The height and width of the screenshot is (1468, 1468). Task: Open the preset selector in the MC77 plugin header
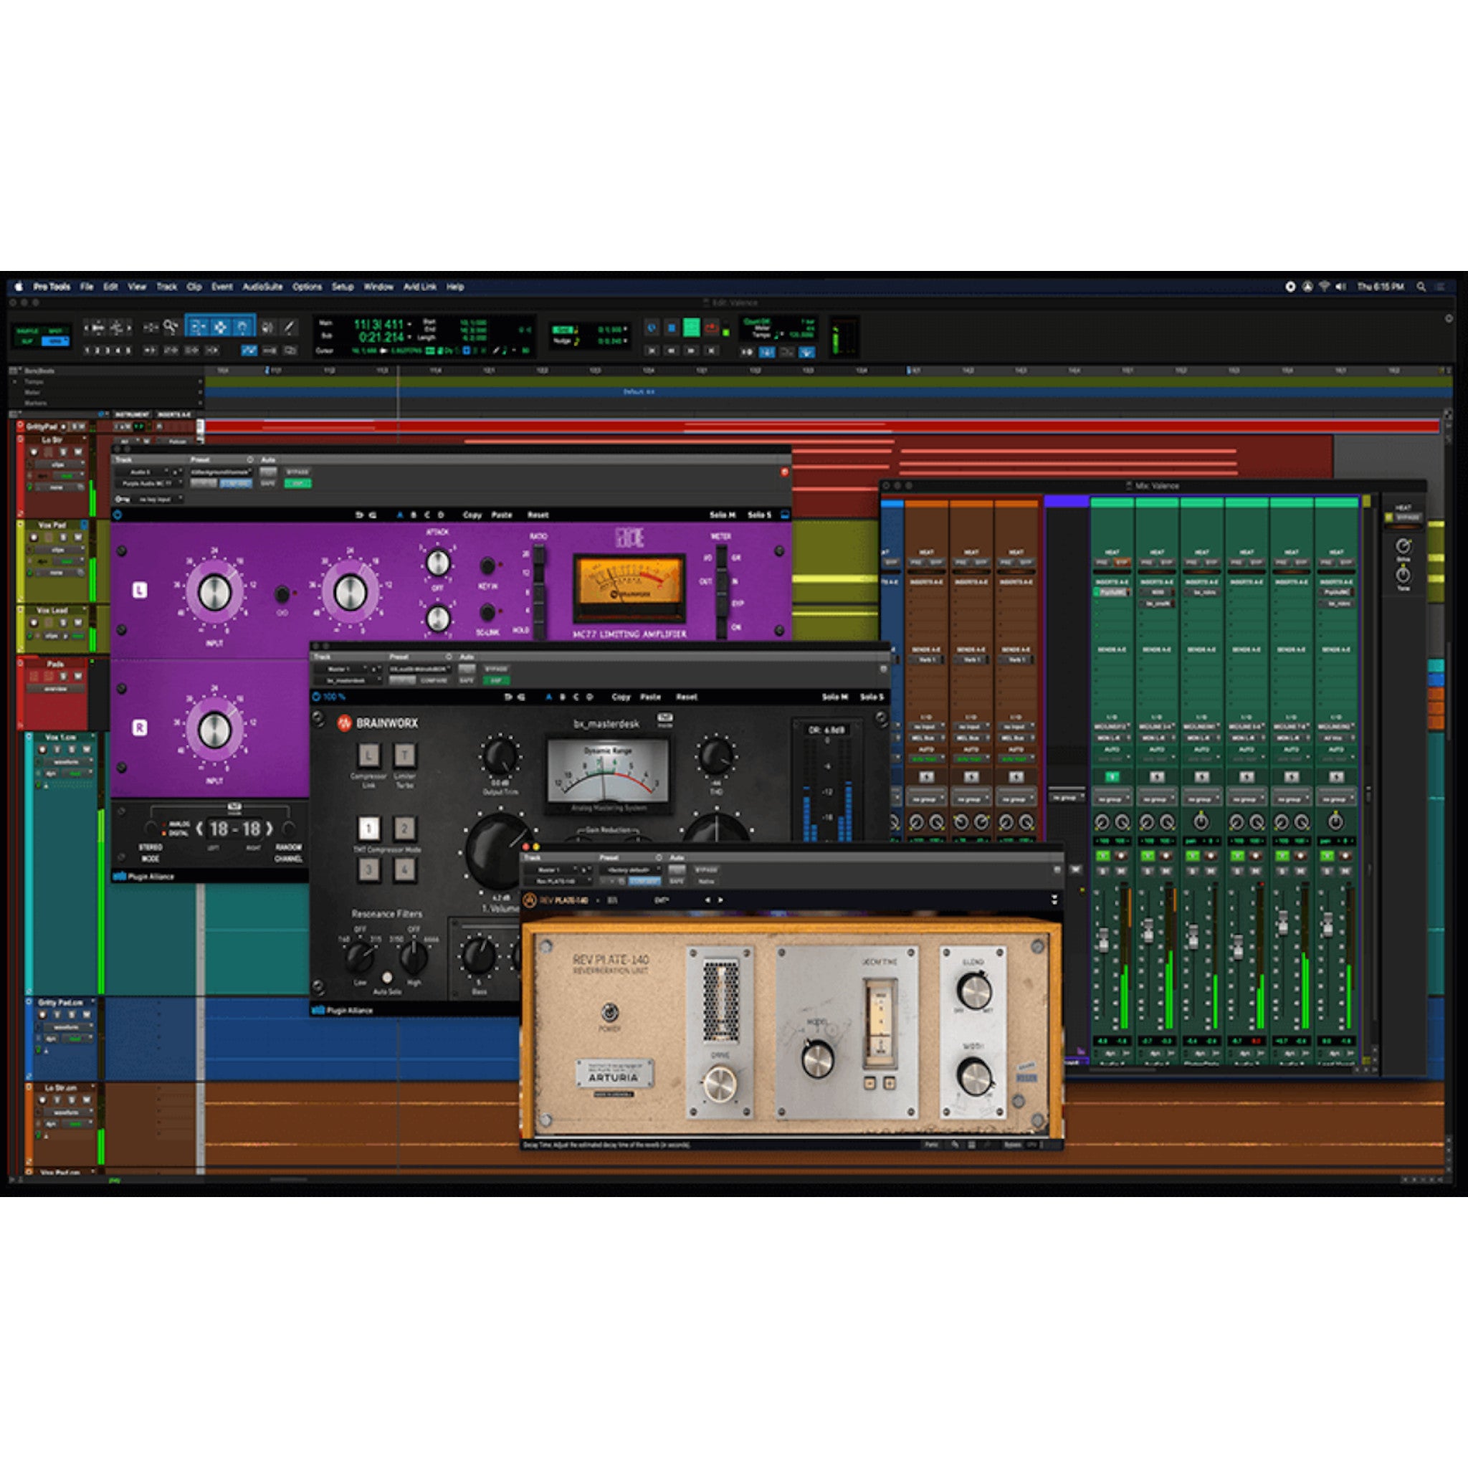point(221,472)
